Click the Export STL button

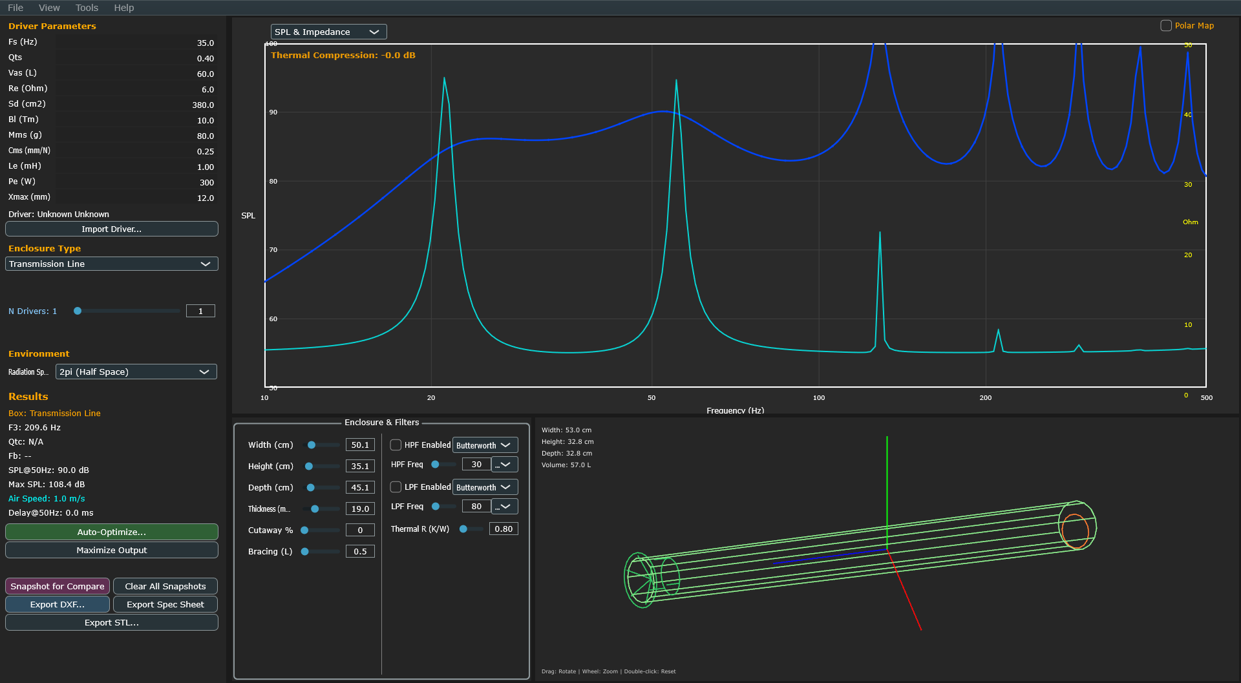point(112,623)
